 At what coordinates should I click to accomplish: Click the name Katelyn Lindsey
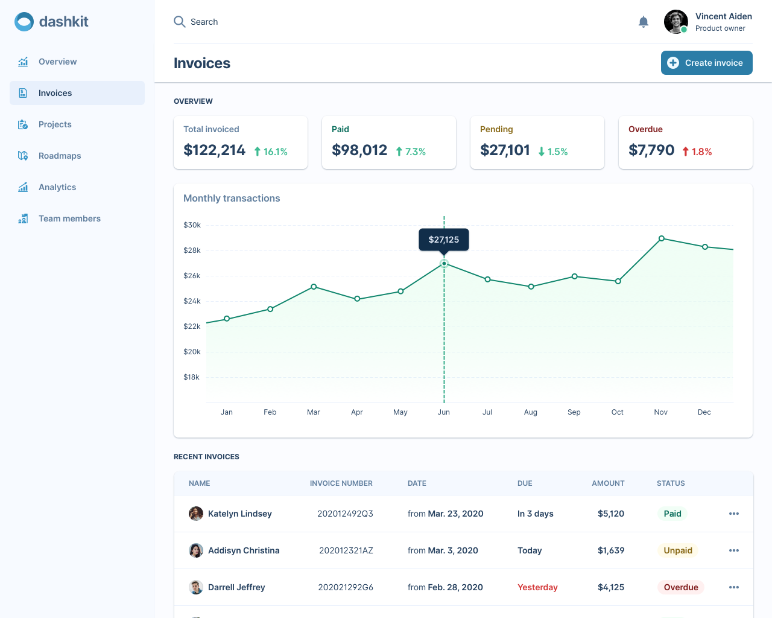coord(240,514)
